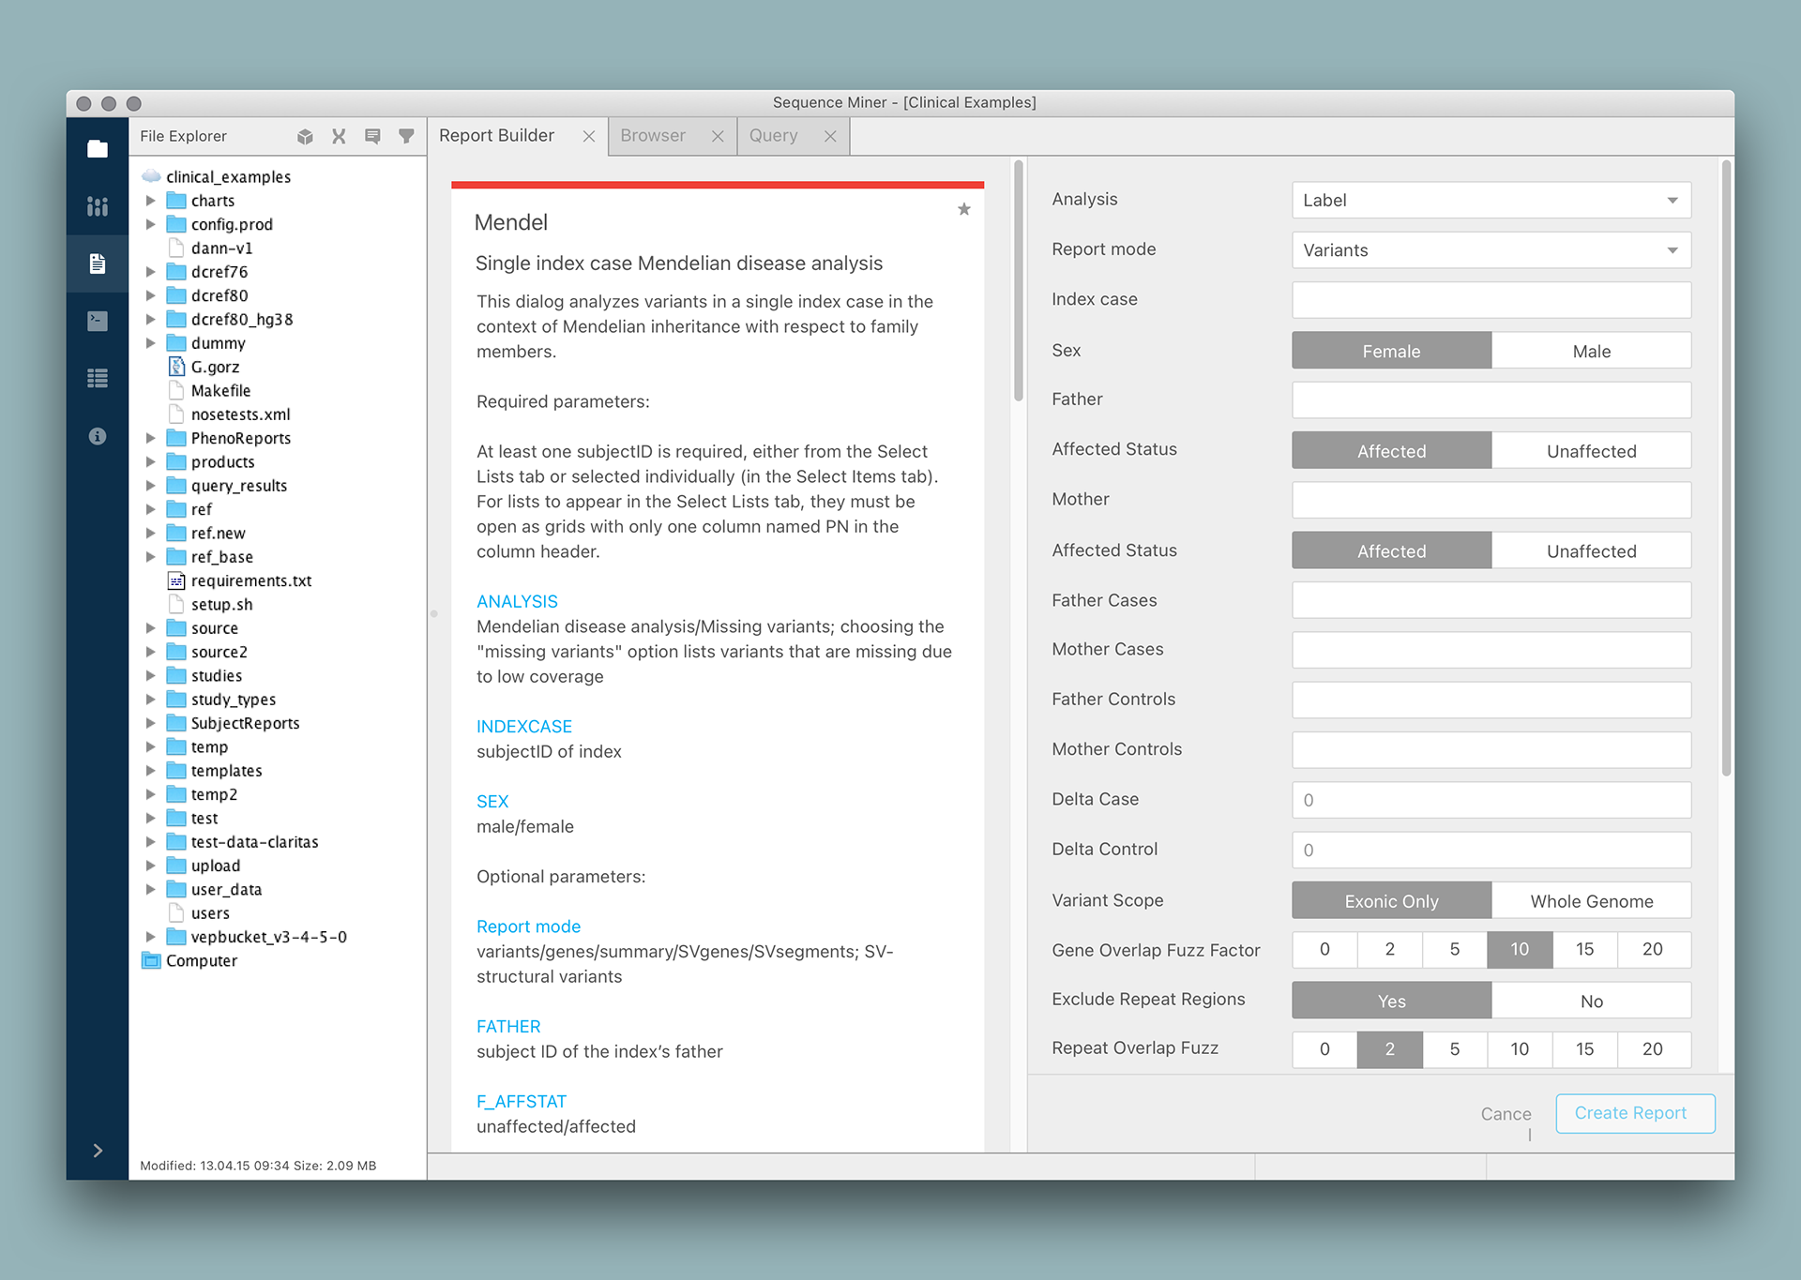Click the Report mode link in description
Screen dimensions: 1801x1280
528,926
